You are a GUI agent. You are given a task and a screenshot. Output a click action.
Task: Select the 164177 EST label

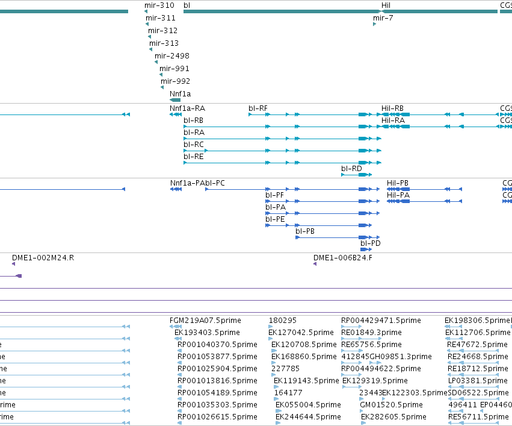click(288, 393)
